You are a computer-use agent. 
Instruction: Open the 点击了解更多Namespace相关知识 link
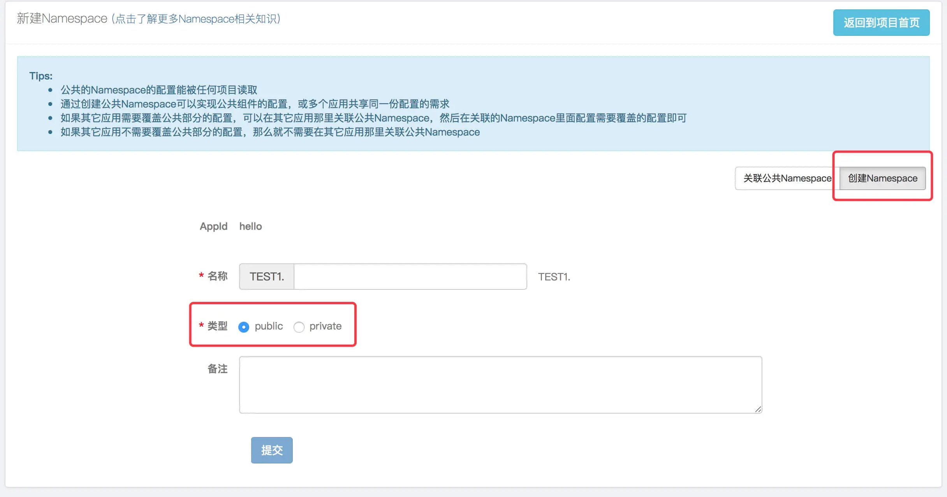click(196, 19)
